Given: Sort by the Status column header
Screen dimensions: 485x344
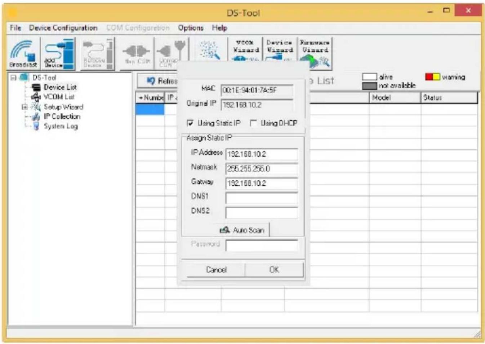Looking at the screenshot, I should pyautogui.click(x=449, y=98).
